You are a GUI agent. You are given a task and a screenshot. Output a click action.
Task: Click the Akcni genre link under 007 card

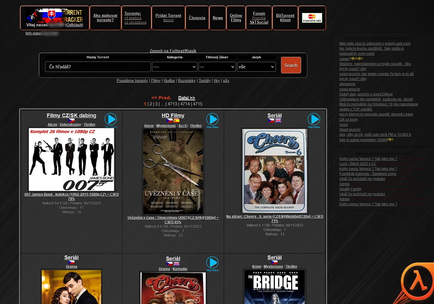coord(52,125)
